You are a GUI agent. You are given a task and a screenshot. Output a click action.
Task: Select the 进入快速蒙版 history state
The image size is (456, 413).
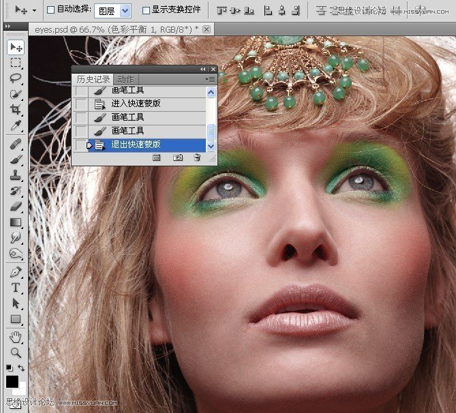pyautogui.click(x=136, y=104)
